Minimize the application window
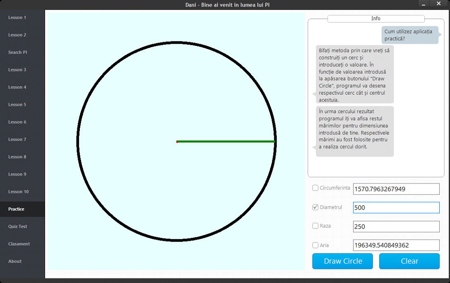450x283 pixels. [x=424, y=4]
